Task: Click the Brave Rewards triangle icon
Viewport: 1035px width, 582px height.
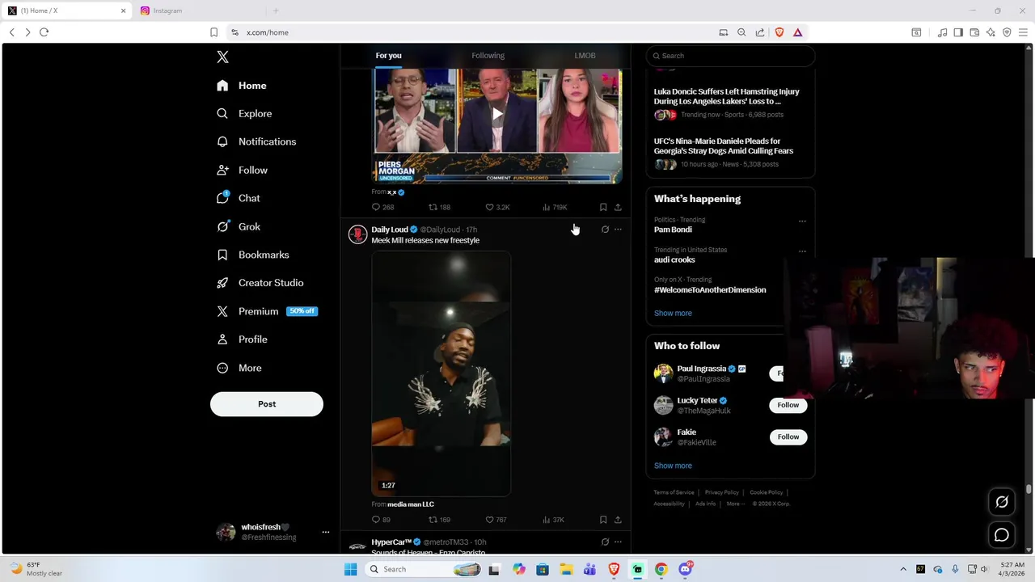Action: (x=797, y=32)
